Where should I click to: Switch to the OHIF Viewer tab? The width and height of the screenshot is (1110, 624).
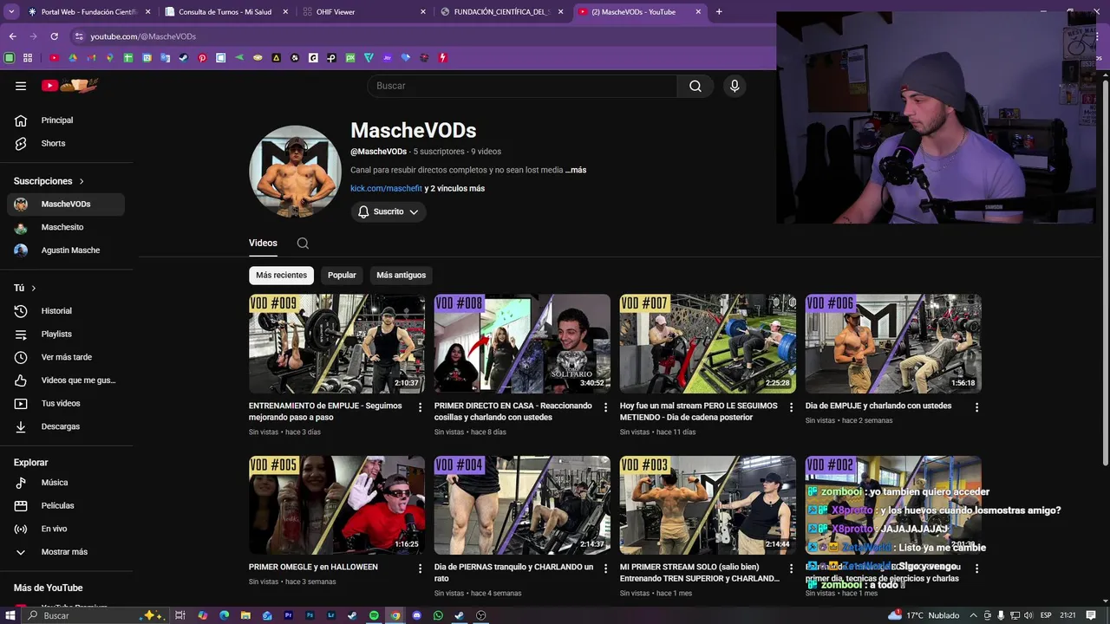[x=364, y=12]
